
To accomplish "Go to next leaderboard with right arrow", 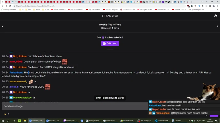I will pos(217,26).
